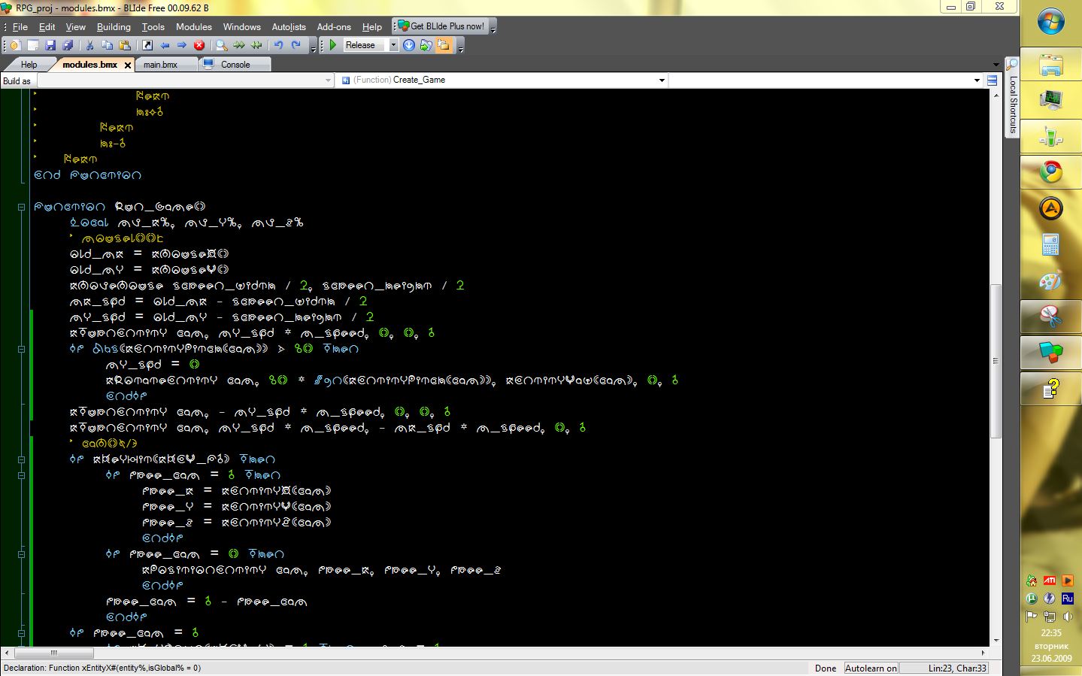Open Google Chrome from the side dock
Viewport: 1082px width, 676px height.
click(1050, 172)
